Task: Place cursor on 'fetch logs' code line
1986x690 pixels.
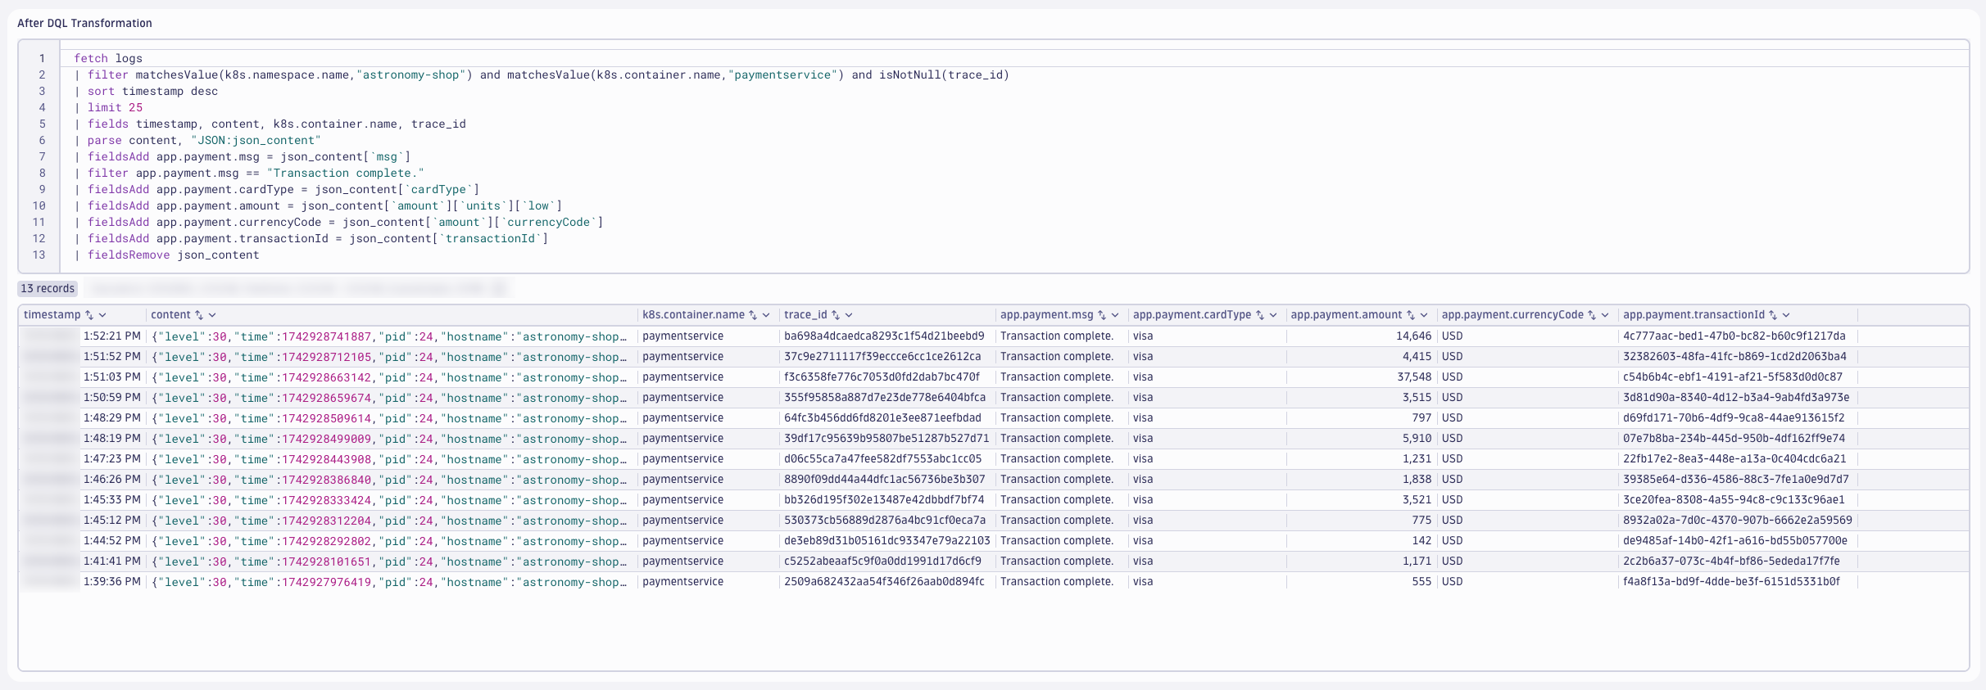Action: pyautogui.click(x=108, y=58)
